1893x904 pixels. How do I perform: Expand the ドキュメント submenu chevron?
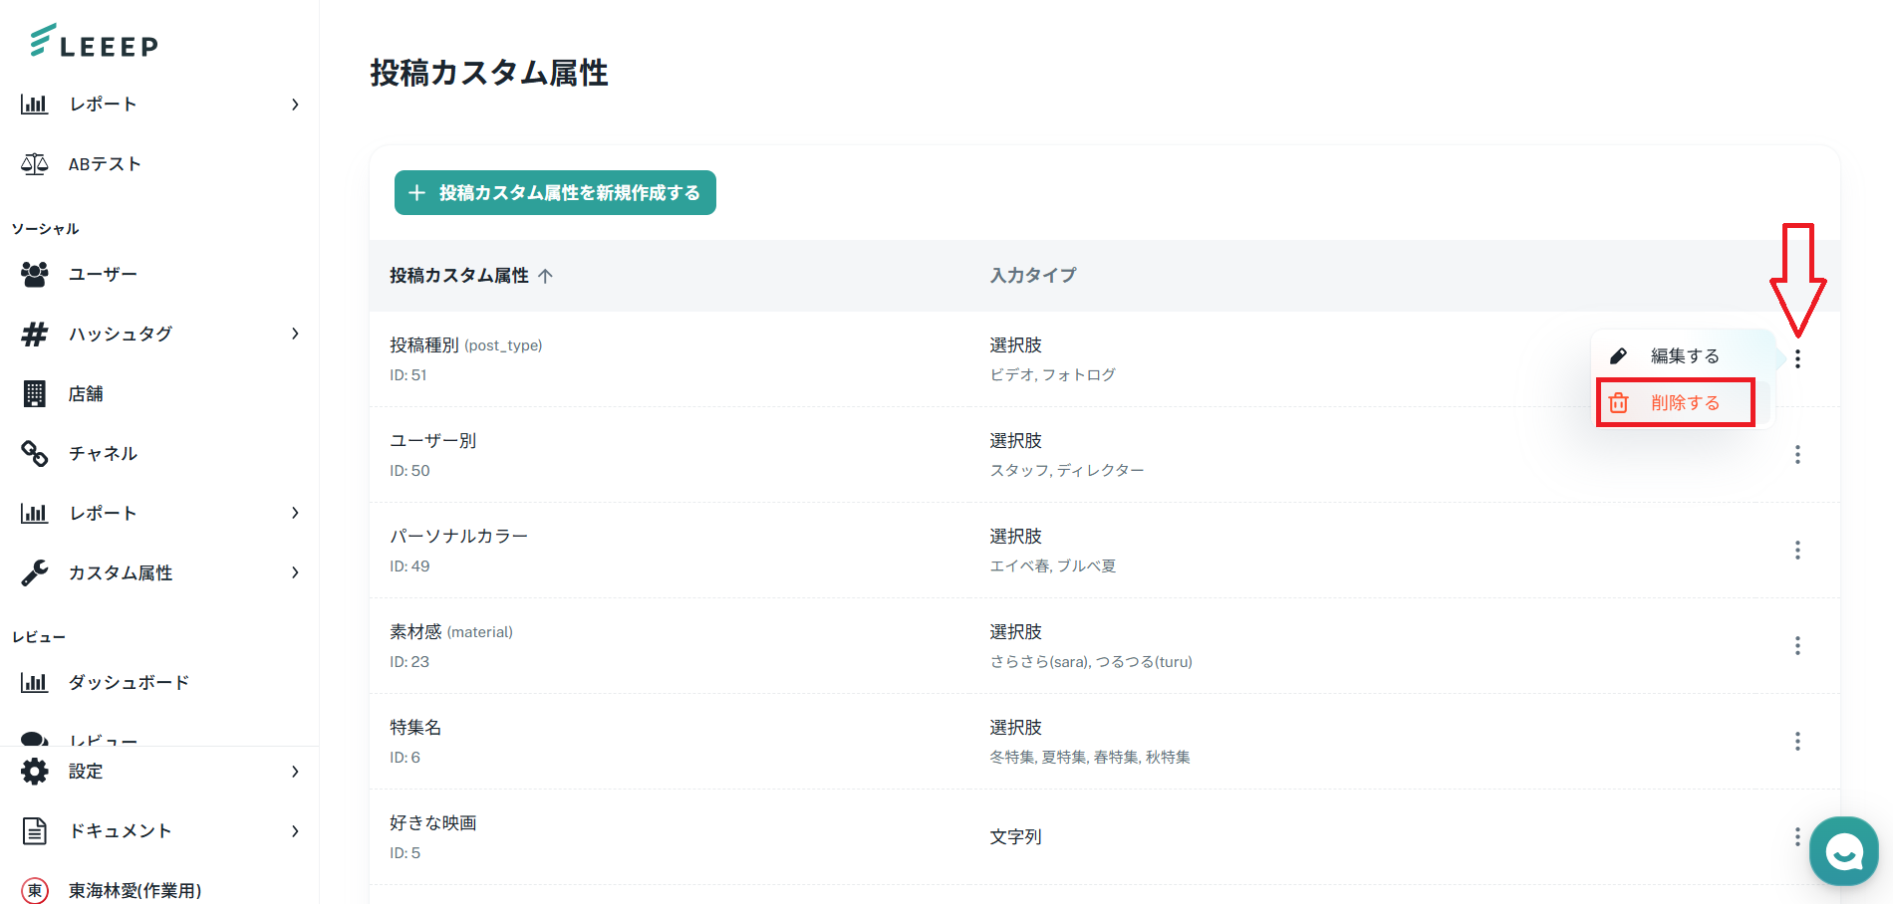295,831
